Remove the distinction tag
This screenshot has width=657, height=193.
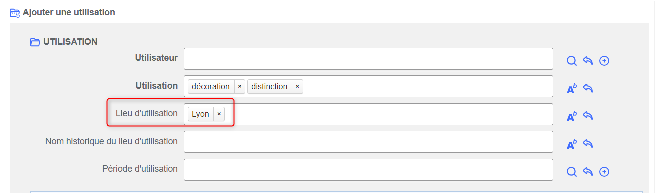[x=297, y=86]
